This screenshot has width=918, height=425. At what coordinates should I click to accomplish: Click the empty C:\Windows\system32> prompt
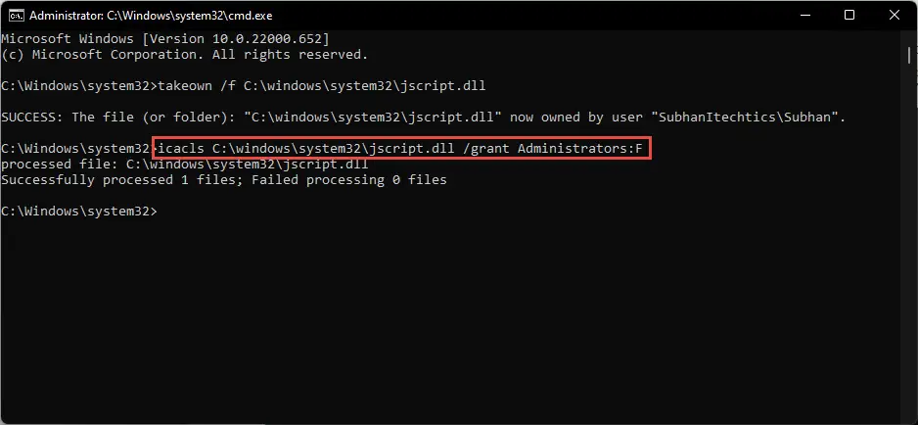(79, 212)
